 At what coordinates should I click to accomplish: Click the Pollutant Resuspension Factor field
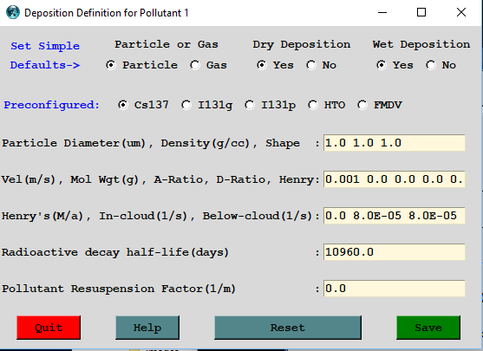[x=394, y=289]
